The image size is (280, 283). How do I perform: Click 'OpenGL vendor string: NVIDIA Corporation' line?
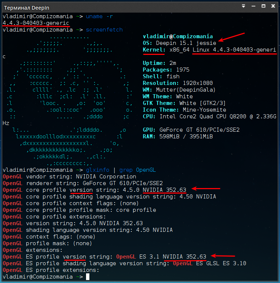[69, 177]
